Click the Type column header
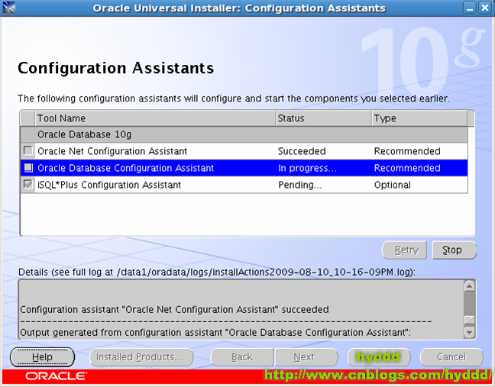Viewport: 495px width, 387px height. (x=419, y=118)
